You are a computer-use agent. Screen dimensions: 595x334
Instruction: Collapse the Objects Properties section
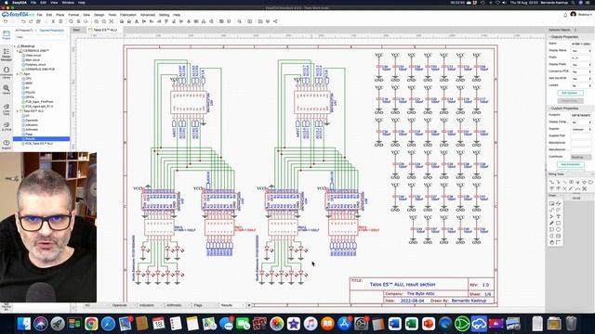click(x=549, y=37)
